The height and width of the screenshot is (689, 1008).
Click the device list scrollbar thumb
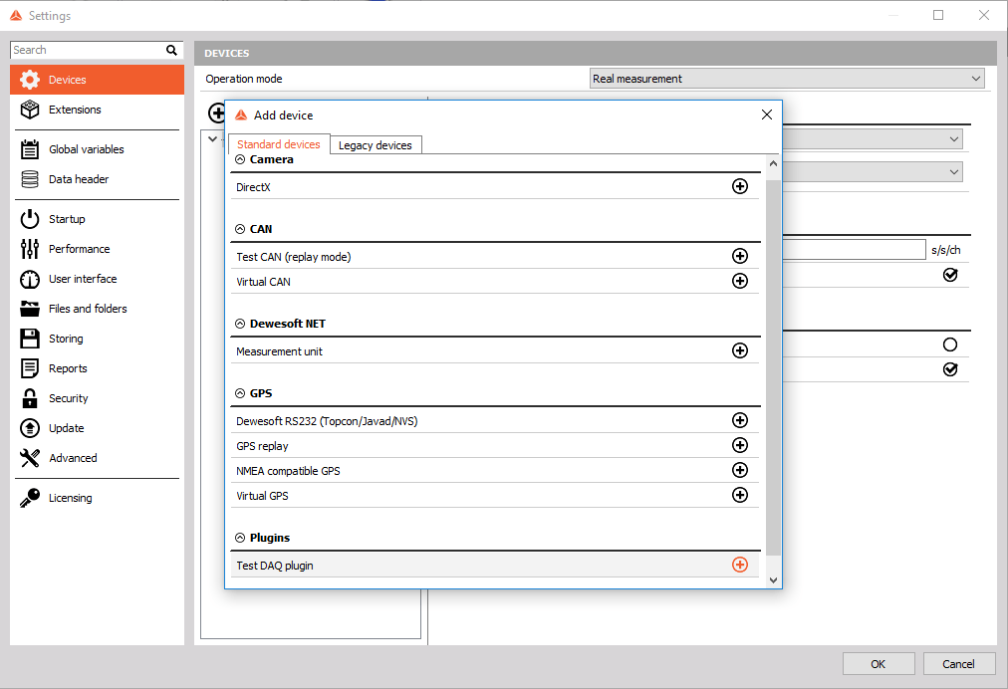coord(773,367)
